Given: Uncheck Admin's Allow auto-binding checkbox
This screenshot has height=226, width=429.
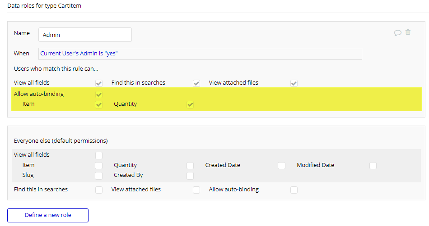Looking at the screenshot, I should click(x=99, y=95).
